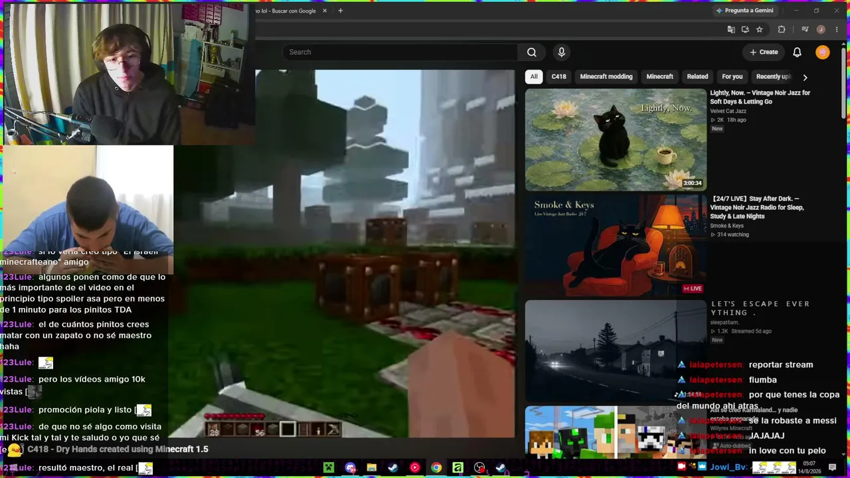
Task: Open the Stay After Dark 24/7 LIVE title
Action: pyautogui.click(x=757, y=207)
